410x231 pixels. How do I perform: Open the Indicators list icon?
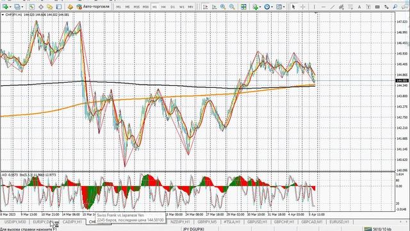[255, 7]
